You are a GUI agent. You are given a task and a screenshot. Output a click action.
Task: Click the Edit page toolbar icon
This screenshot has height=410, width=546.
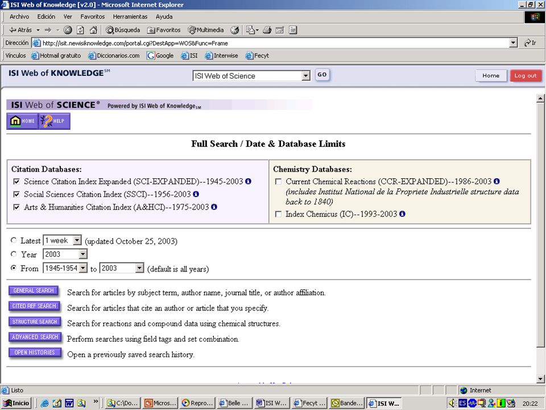pyautogui.click(x=280, y=30)
